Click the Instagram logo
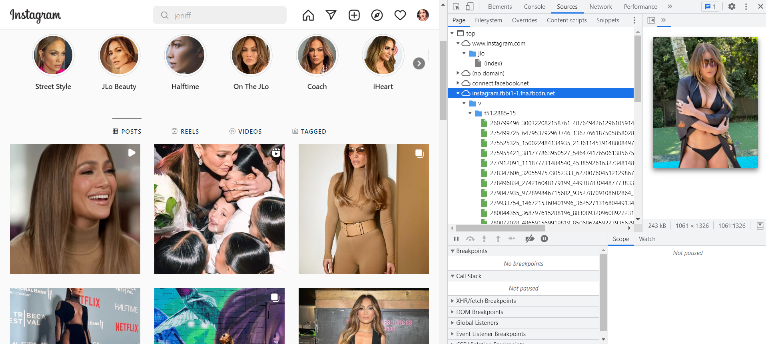 tap(36, 16)
